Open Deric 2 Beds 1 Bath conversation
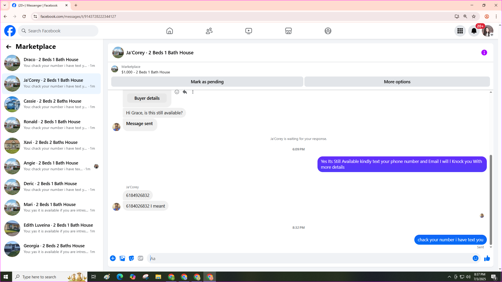The width and height of the screenshot is (502, 282). pos(51,187)
